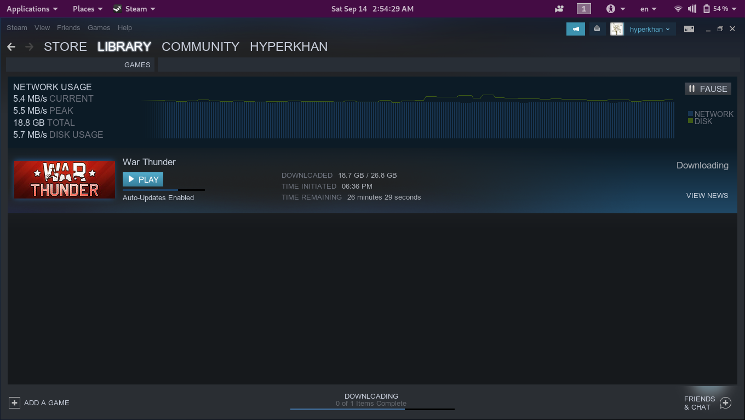Open the COMMUNITY section
The width and height of the screenshot is (745, 420).
pos(200,46)
